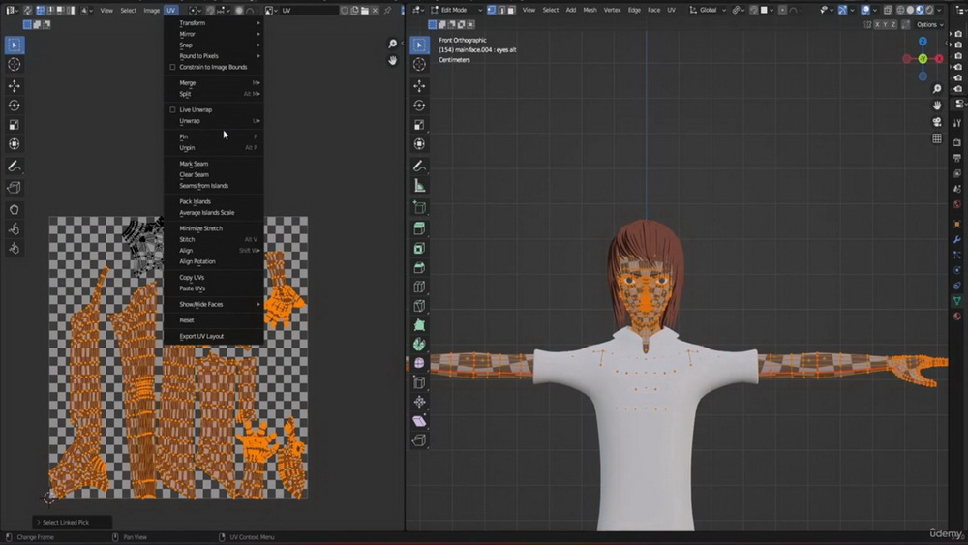Expand the Mirror submenu

(x=214, y=34)
